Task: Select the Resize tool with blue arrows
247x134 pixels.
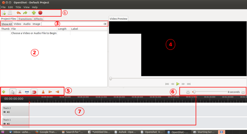Action: tap(27, 92)
